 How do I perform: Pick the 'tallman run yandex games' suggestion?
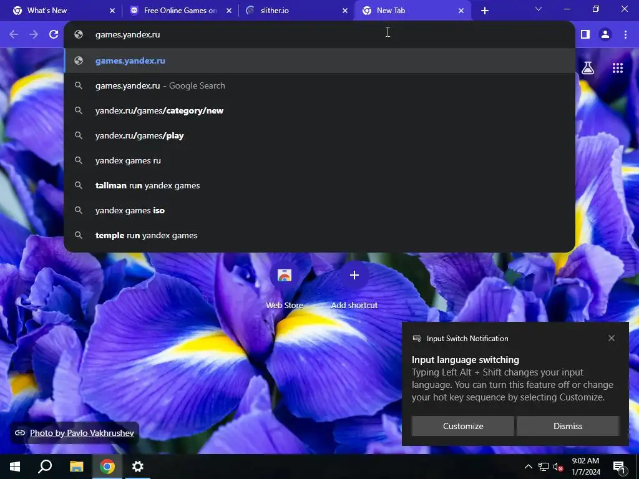(319, 185)
